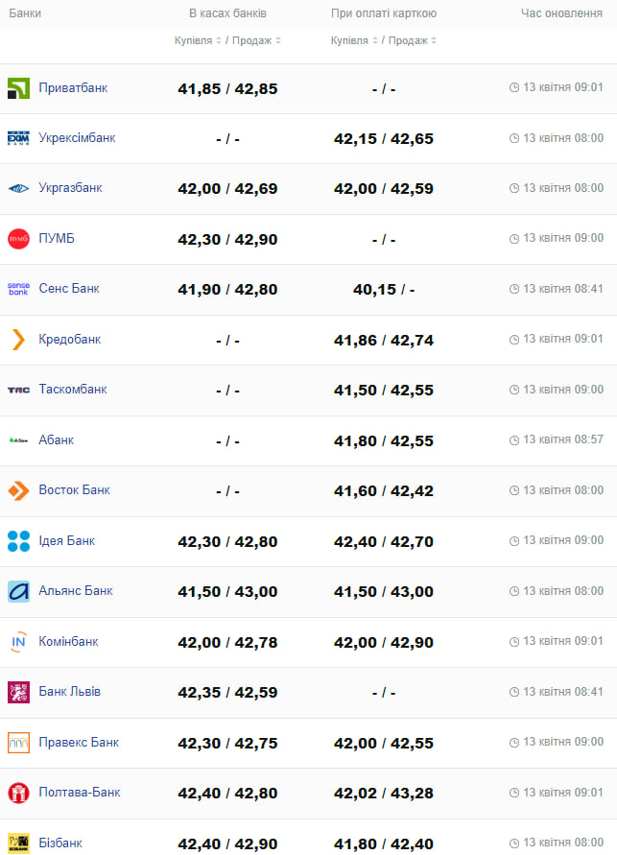
Task: Open the Комінбанк link
Action: click(68, 642)
